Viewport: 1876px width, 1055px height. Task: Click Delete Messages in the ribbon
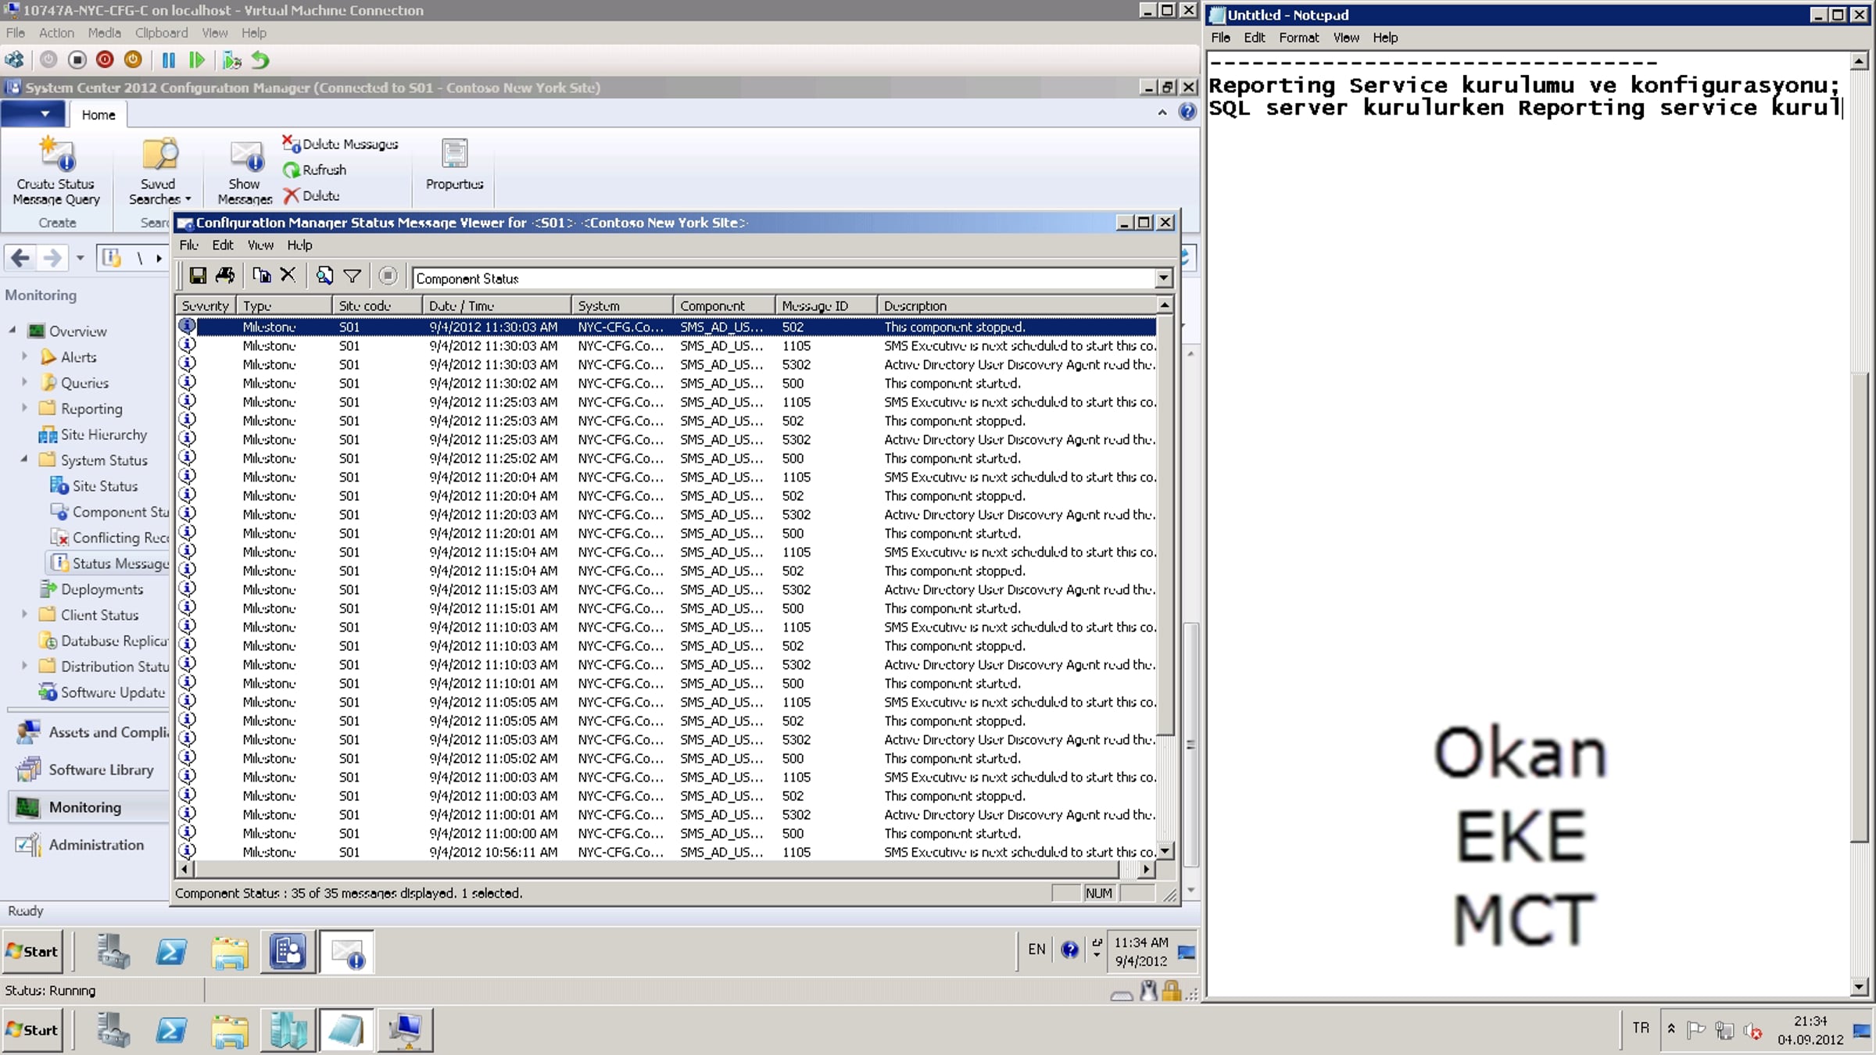pos(340,144)
